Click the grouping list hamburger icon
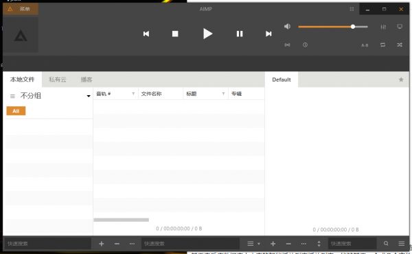The width and height of the screenshot is (412, 254). pyautogui.click(x=12, y=96)
